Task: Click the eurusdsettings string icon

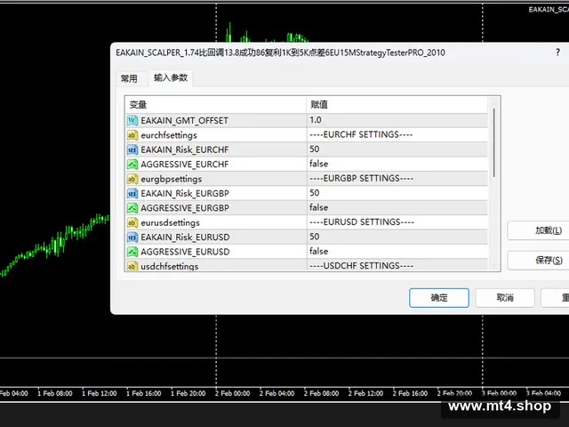Action: 132,222
